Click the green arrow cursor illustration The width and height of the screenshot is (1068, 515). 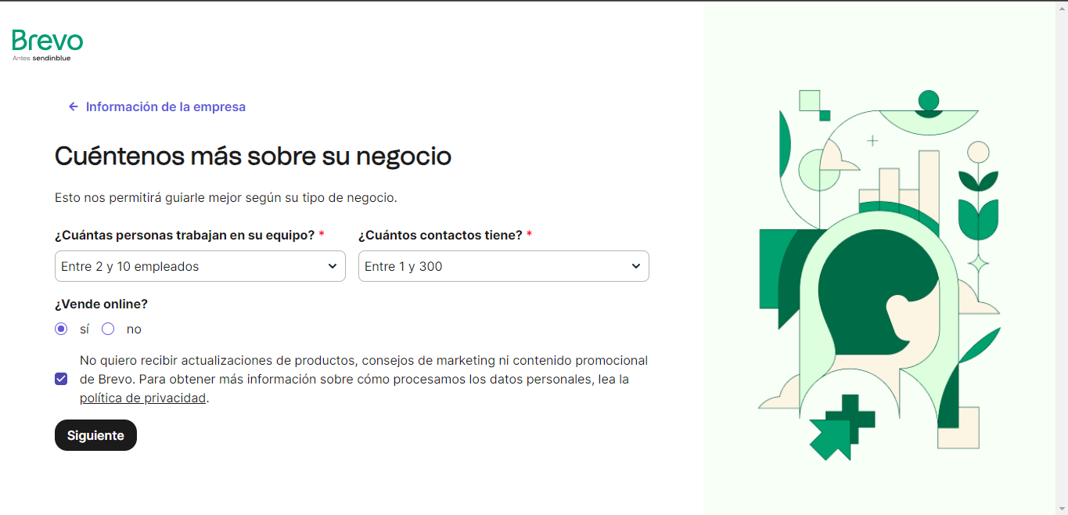click(829, 438)
